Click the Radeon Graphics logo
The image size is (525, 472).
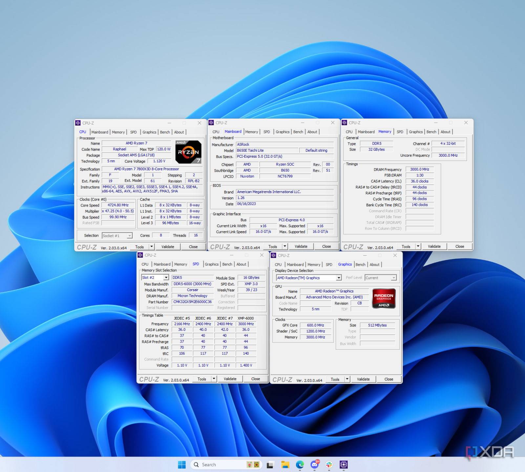tap(384, 299)
